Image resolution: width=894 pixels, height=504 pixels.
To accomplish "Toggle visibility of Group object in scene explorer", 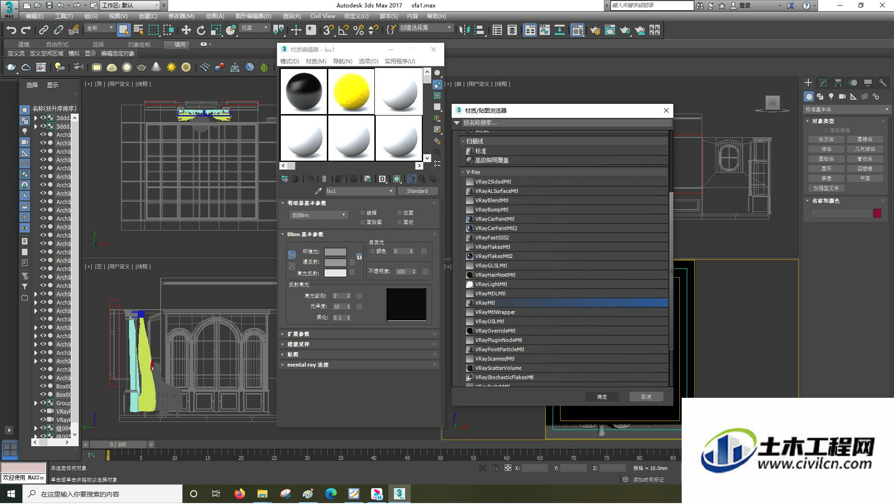I will click(x=43, y=403).
